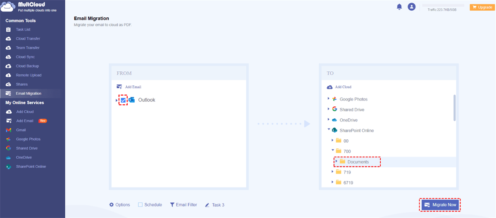The height and width of the screenshot is (218, 496).
Task: Expand the Outlook tree arrow
Action: (117, 100)
